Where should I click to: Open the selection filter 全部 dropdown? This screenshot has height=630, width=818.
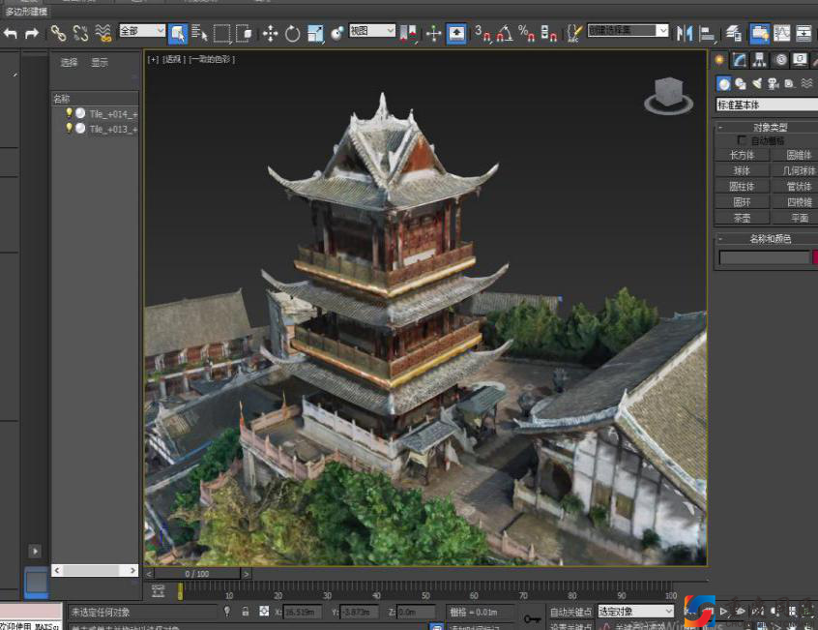142,31
